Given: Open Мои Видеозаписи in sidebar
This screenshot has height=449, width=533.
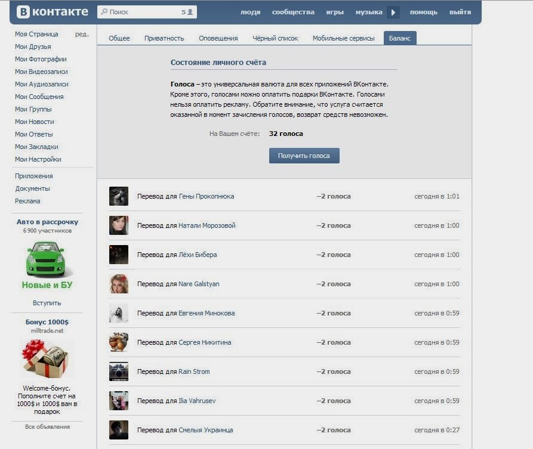Looking at the screenshot, I should click(41, 72).
